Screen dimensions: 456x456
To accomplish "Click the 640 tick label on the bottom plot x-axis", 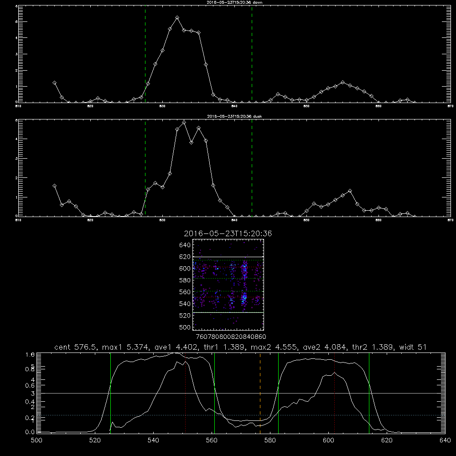I will [445, 440].
